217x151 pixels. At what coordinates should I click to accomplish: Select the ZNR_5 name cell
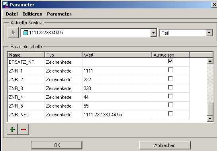pos(26,106)
